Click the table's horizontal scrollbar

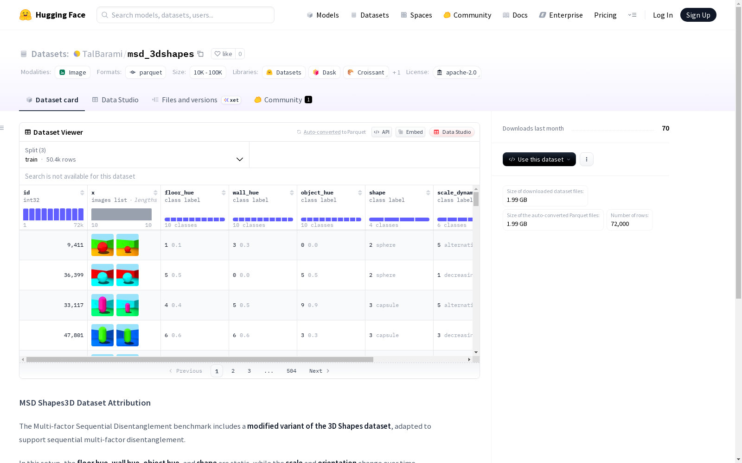pos(200,359)
